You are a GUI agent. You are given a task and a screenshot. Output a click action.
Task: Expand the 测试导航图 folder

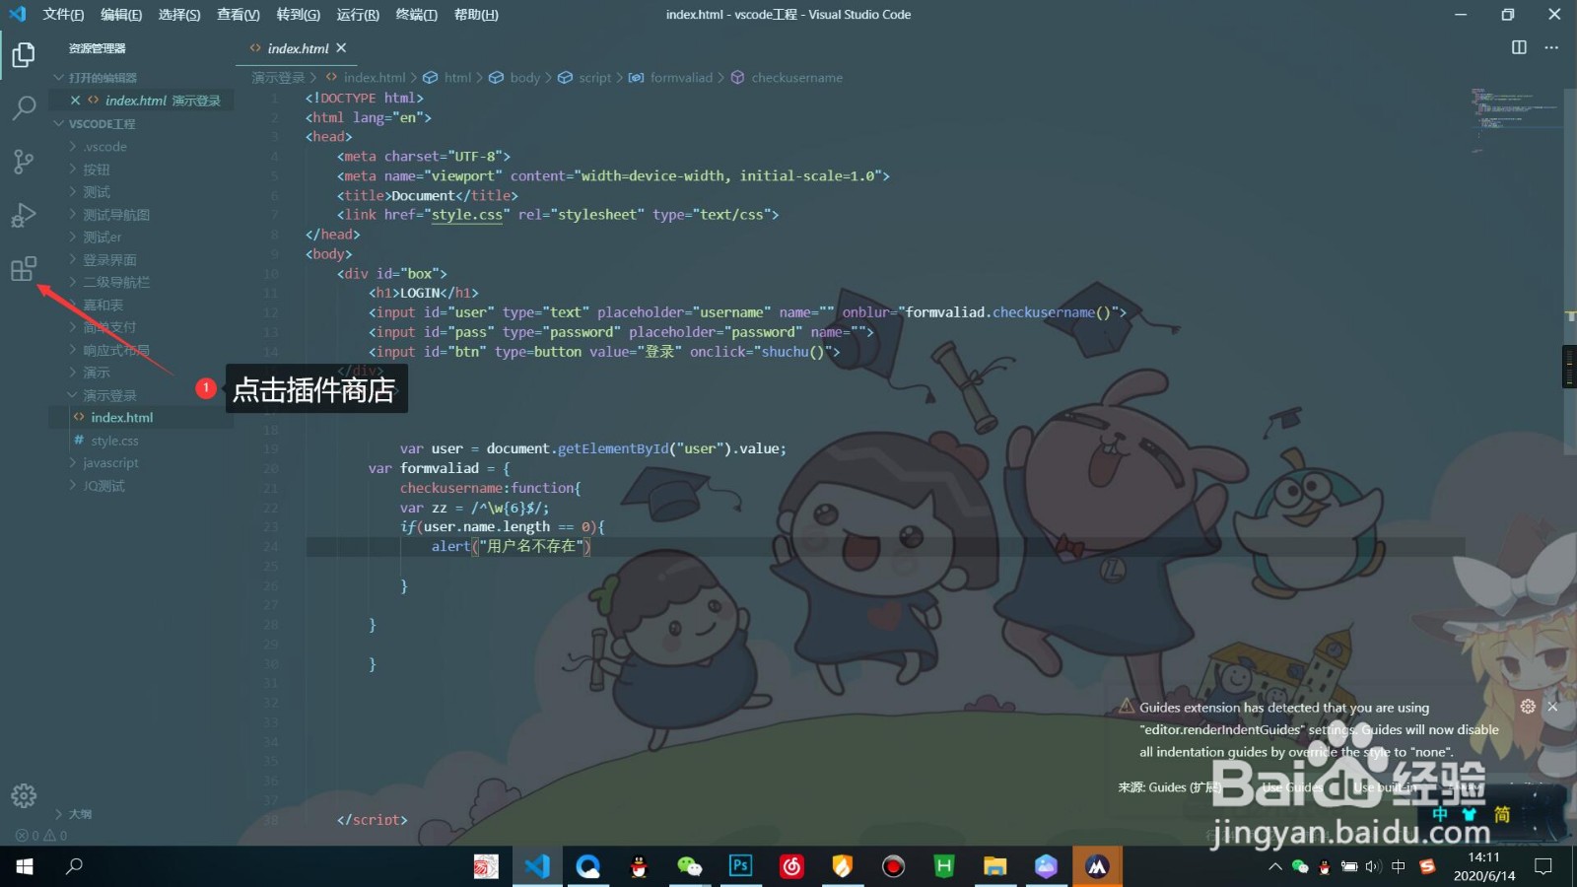click(x=141, y=215)
